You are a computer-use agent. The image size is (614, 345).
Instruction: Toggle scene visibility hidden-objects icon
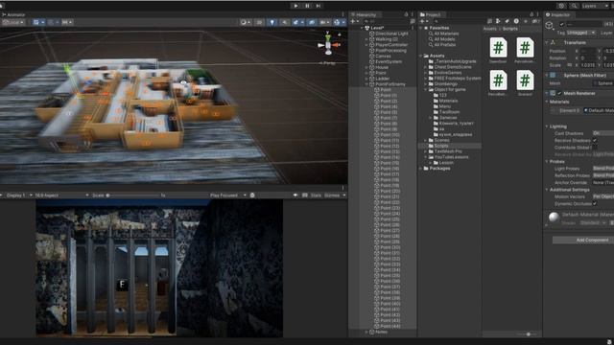coord(312,22)
